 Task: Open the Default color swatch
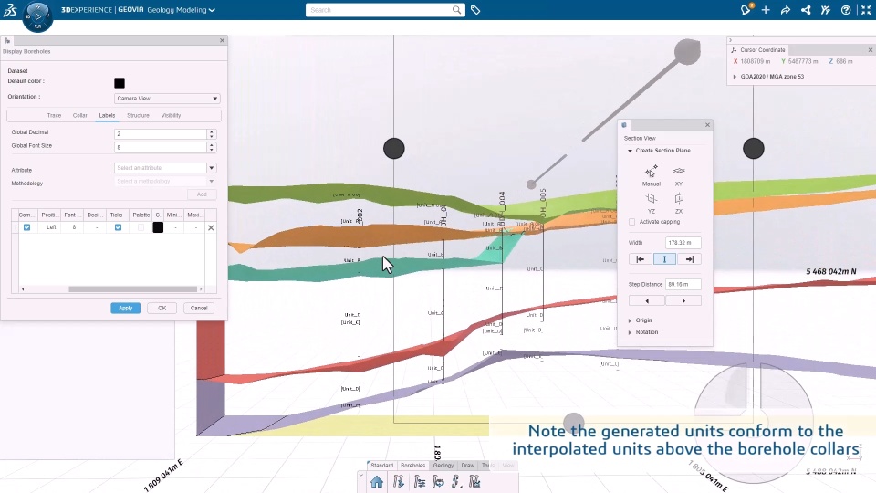pos(120,83)
